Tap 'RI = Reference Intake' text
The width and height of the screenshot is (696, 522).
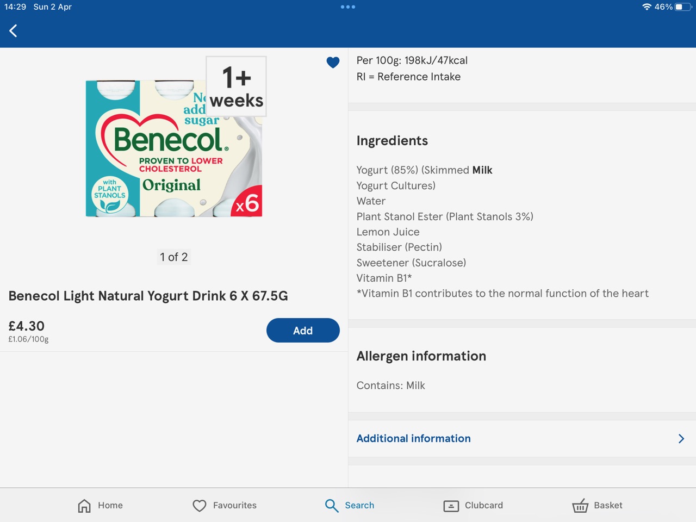408,77
